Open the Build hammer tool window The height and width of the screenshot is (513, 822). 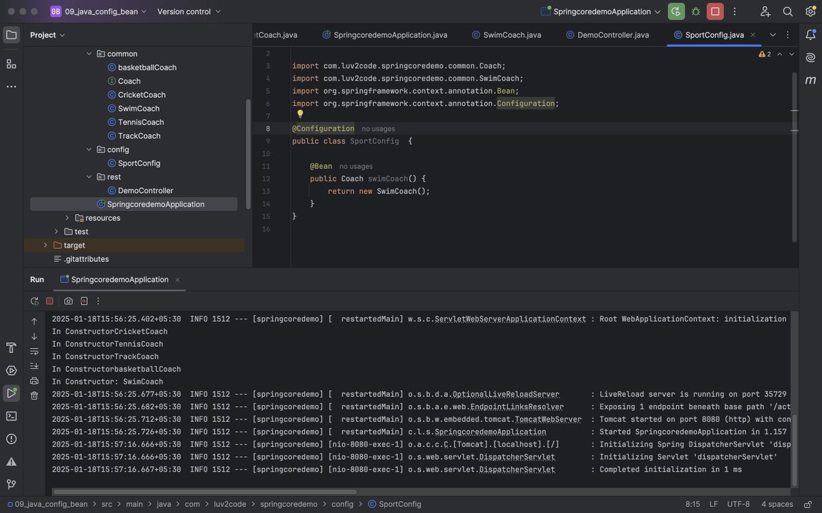[x=11, y=348]
